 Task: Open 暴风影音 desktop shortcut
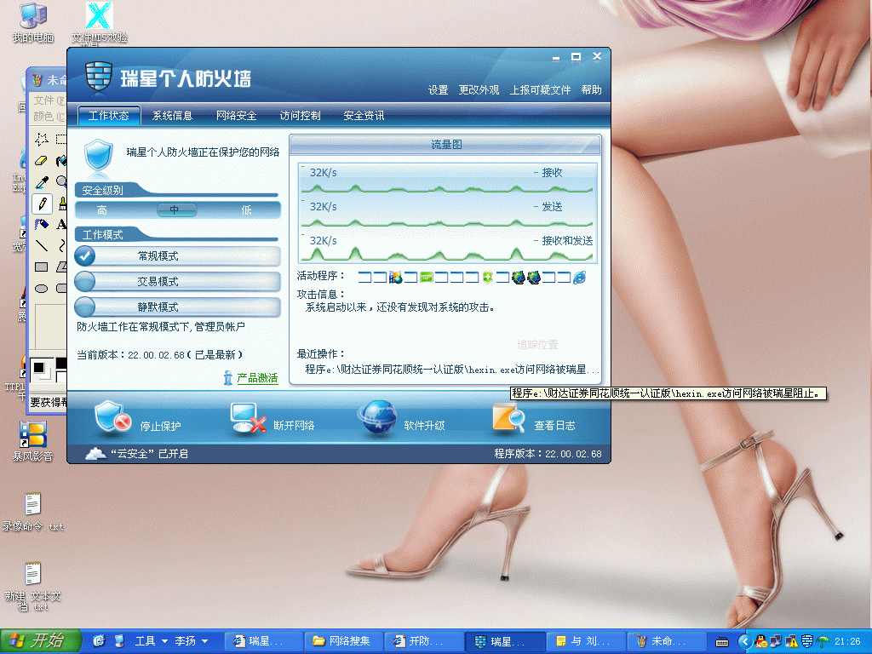(x=33, y=442)
